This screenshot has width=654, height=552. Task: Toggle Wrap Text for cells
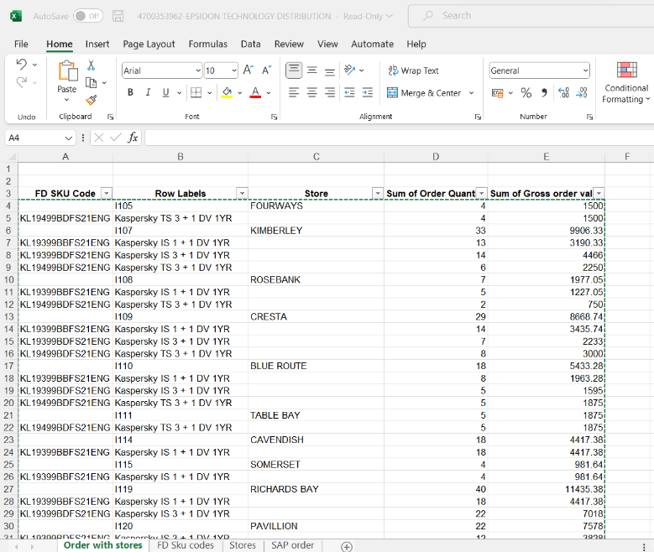pos(413,70)
